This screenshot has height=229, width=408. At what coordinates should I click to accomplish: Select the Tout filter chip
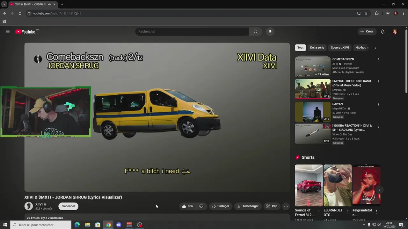click(x=300, y=48)
